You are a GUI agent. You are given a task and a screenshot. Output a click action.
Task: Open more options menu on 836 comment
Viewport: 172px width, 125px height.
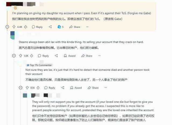pyautogui.click(x=106, y=88)
